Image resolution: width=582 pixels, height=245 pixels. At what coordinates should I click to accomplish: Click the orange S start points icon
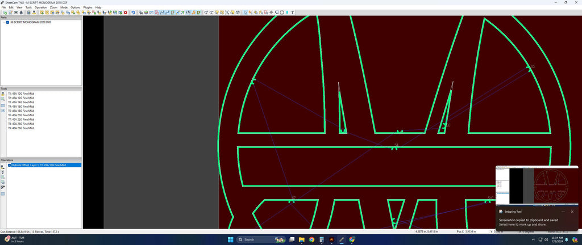(x=194, y=12)
